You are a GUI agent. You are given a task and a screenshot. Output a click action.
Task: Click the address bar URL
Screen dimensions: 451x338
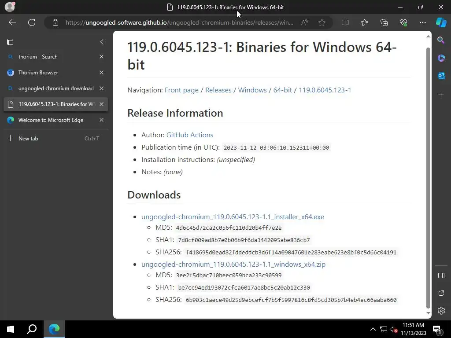180,22
